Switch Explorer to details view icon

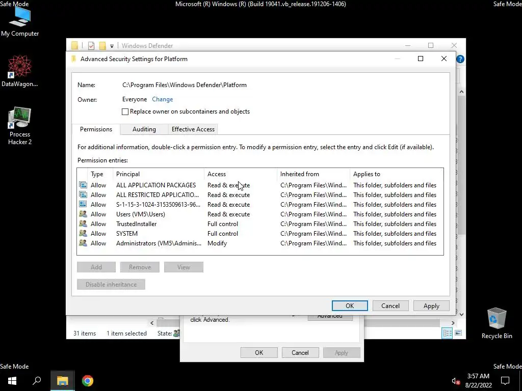coord(447,333)
